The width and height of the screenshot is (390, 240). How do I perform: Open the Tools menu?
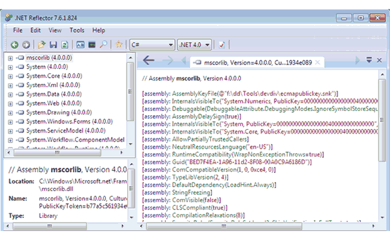(x=76, y=30)
